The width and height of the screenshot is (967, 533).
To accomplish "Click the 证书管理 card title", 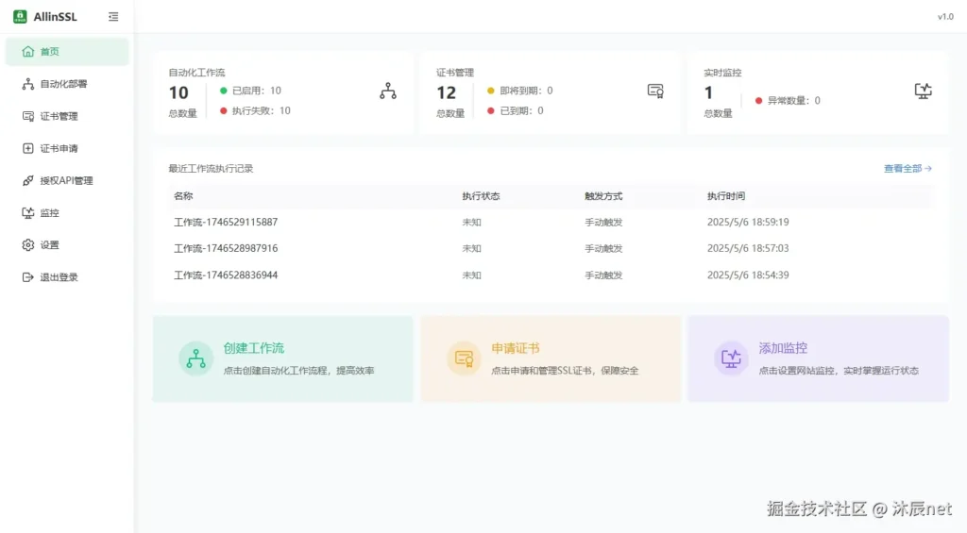I will click(455, 73).
